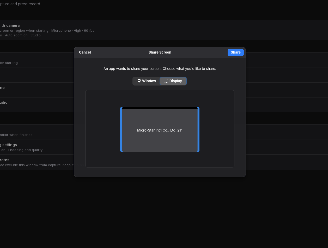The image size is (328, 248).
Task: Click the Share button
Action: coord(235,53)
